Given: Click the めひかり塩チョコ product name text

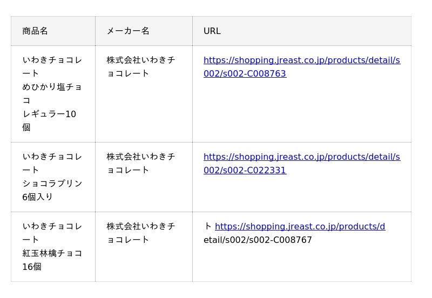Looking at the screenshot, I should (52, 87).
